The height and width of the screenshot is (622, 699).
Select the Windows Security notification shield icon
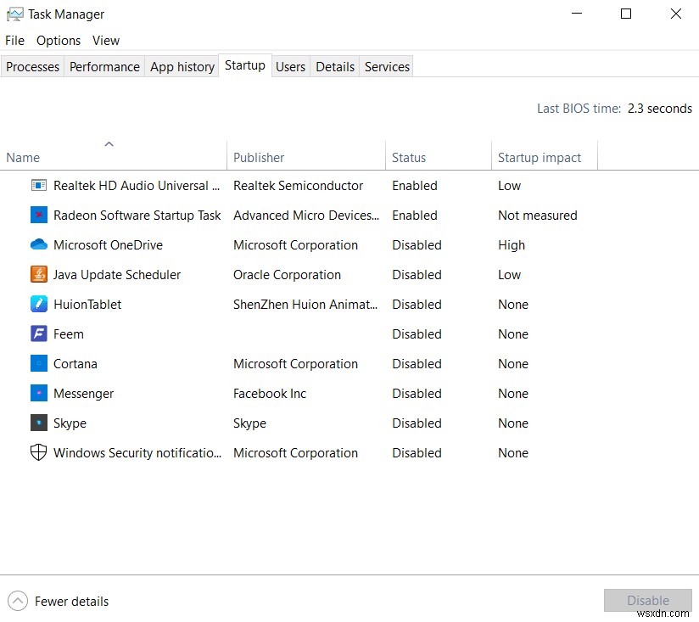[x=38, y=452]
